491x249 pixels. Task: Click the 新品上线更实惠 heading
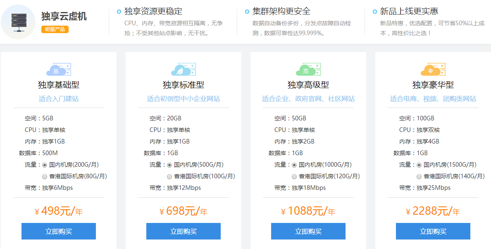click(409, 11)
